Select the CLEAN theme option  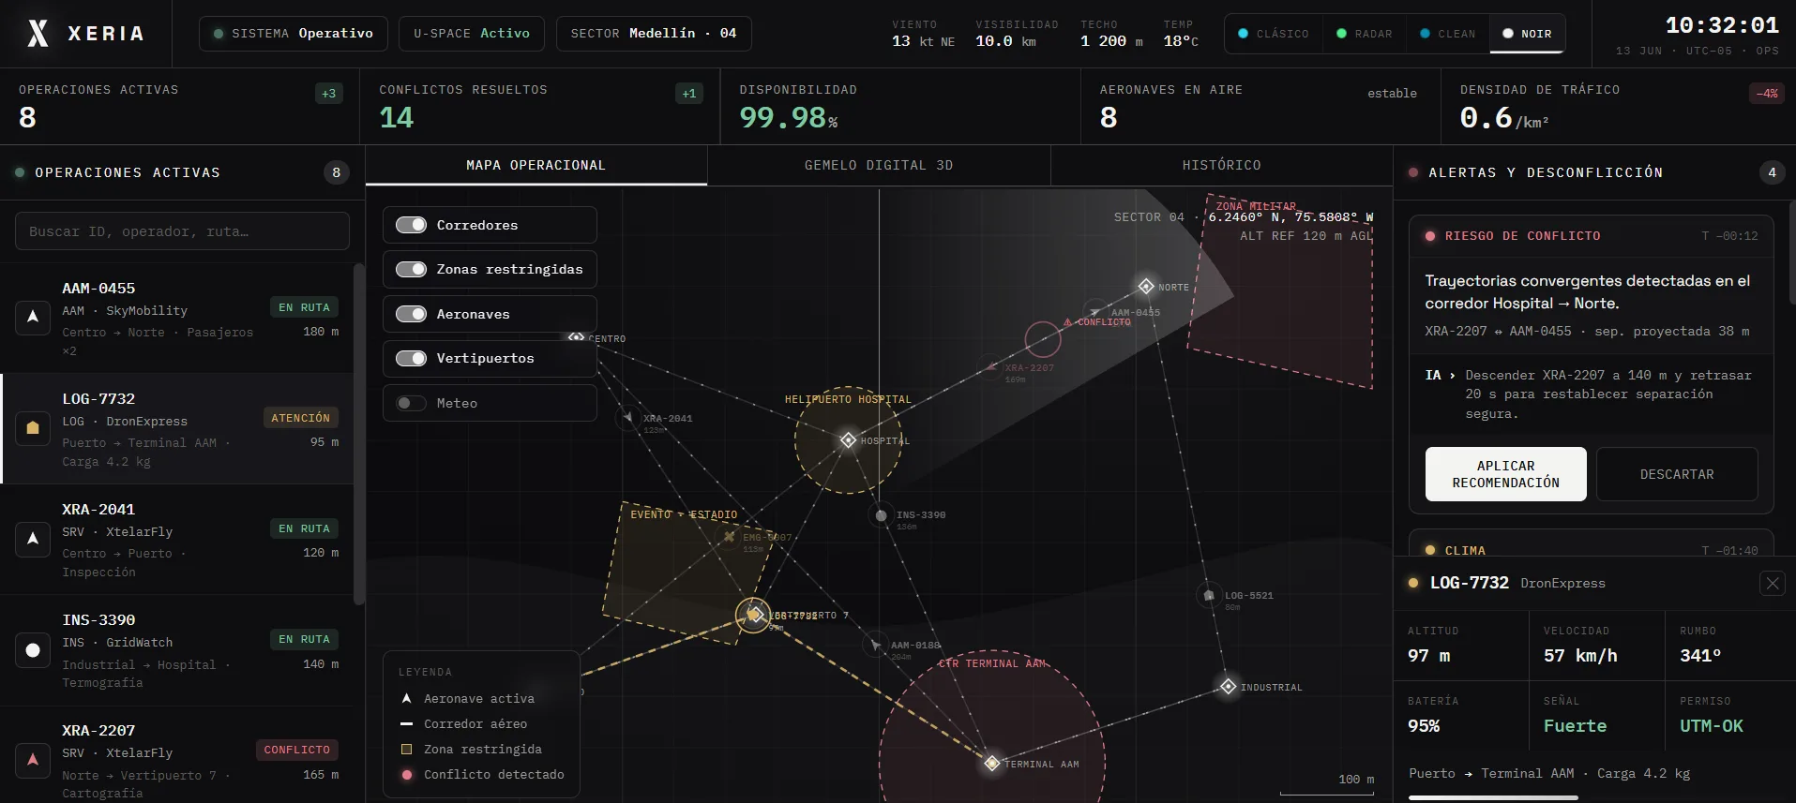click(1448, 34)
